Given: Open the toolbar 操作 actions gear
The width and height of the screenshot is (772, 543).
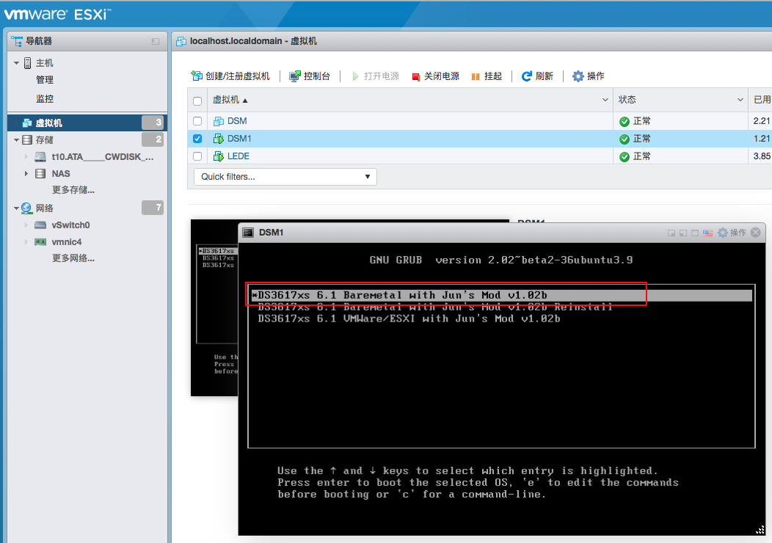Looking at the screenshot, I should [589, 76].
